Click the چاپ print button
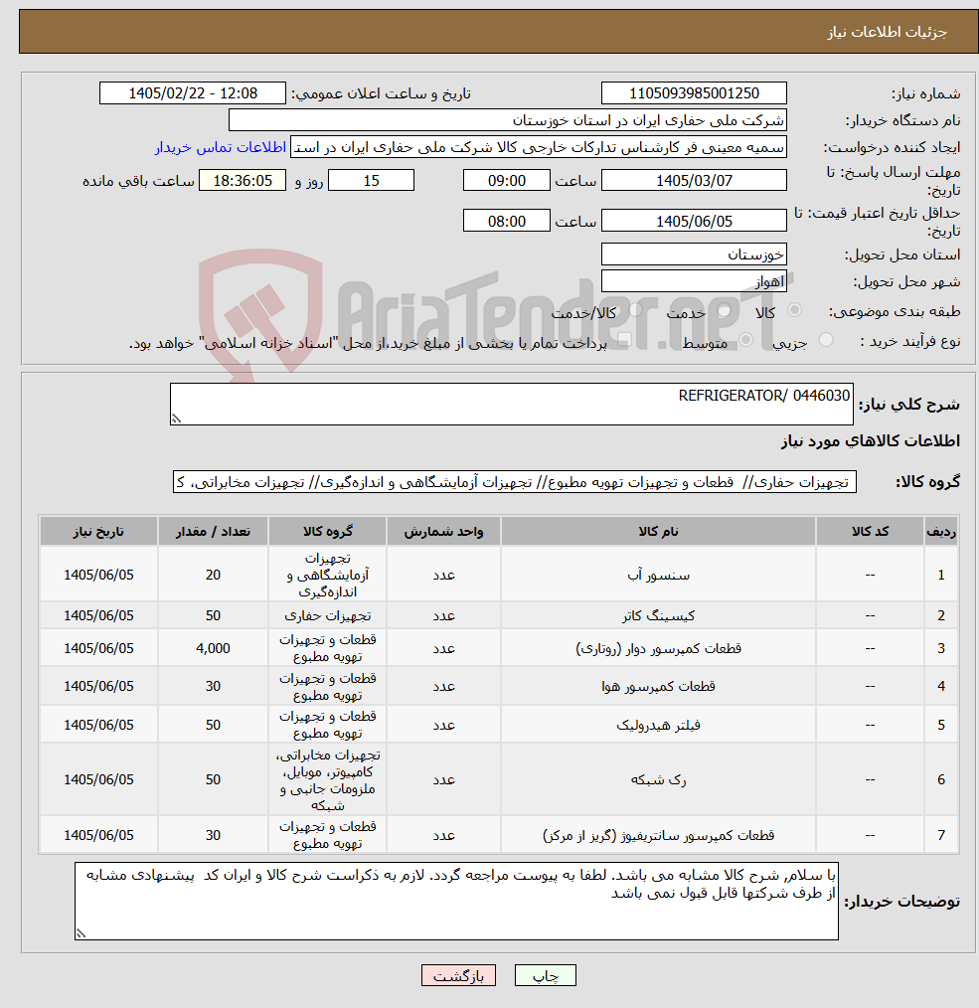Image resolution: width=979 pixels, height=1008 pixels. click(x=545, y=975)
